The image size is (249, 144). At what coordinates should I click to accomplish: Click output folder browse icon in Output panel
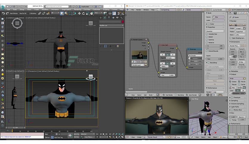[x=245, y=78]
